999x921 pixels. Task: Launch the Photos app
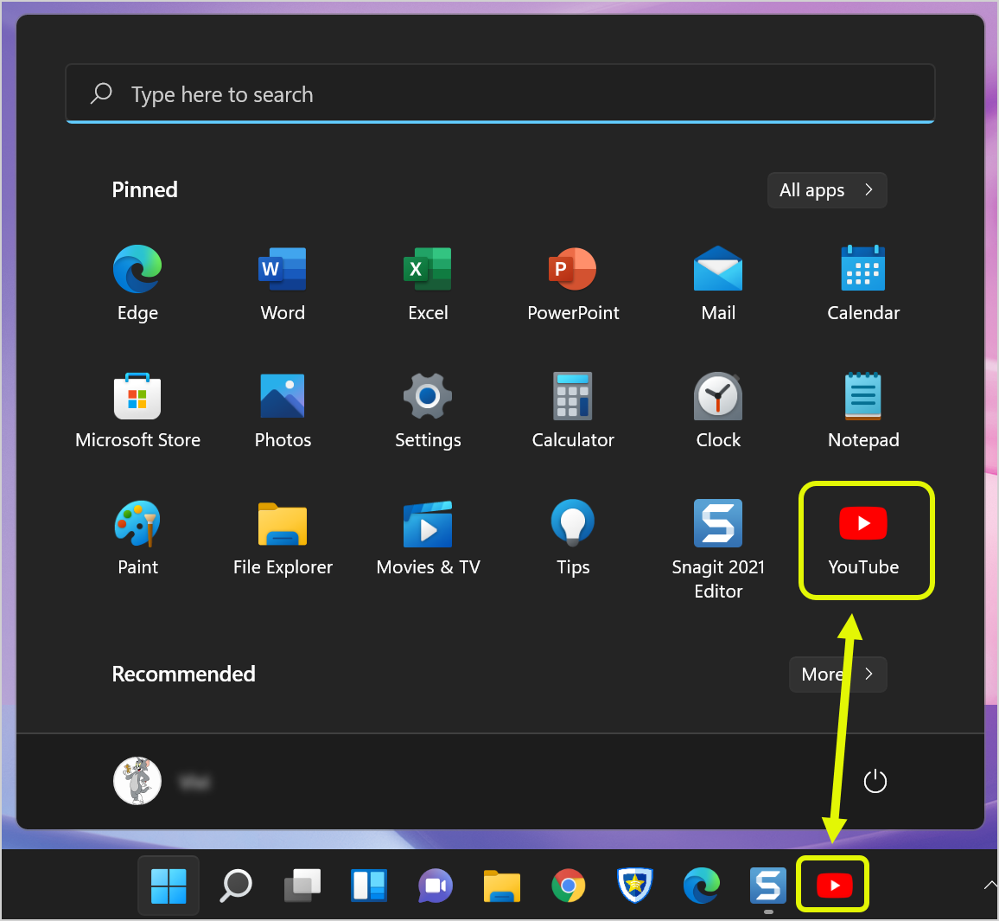tap(283, 411)
